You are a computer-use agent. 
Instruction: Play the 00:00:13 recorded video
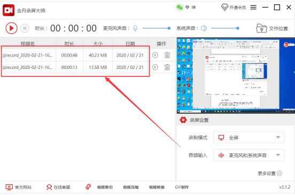[155, 67]
